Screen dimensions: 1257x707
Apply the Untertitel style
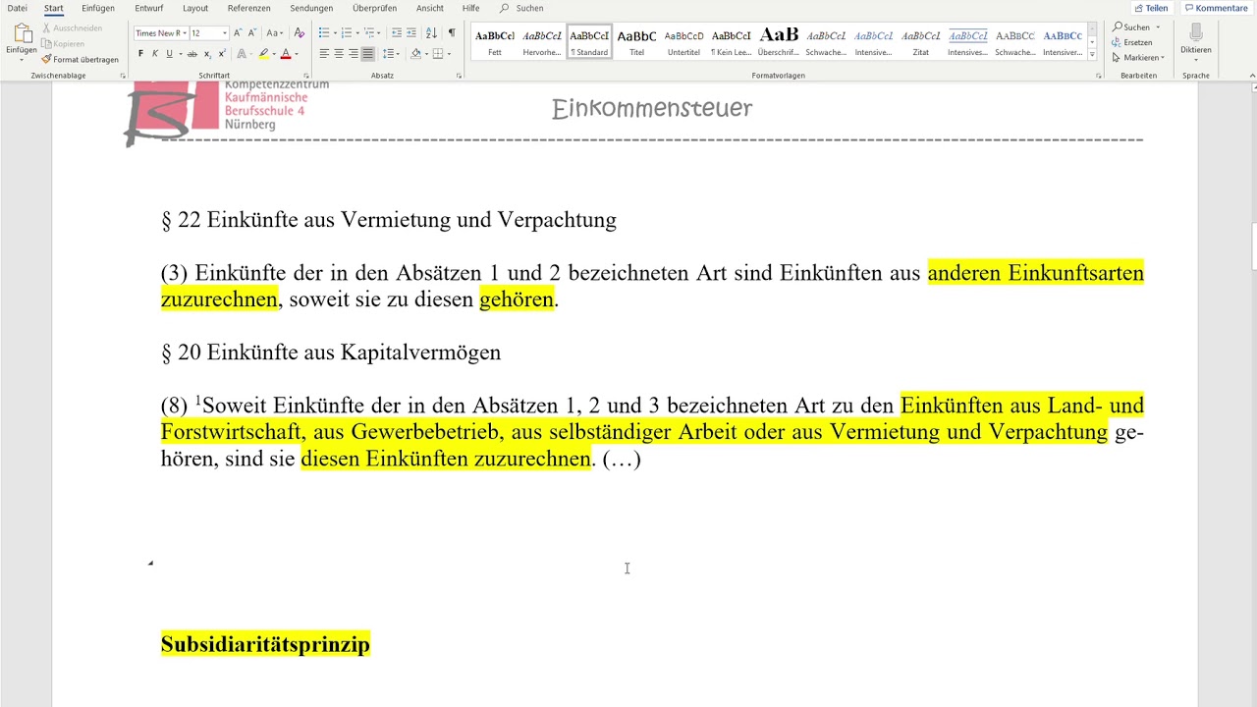click(684, 42)
